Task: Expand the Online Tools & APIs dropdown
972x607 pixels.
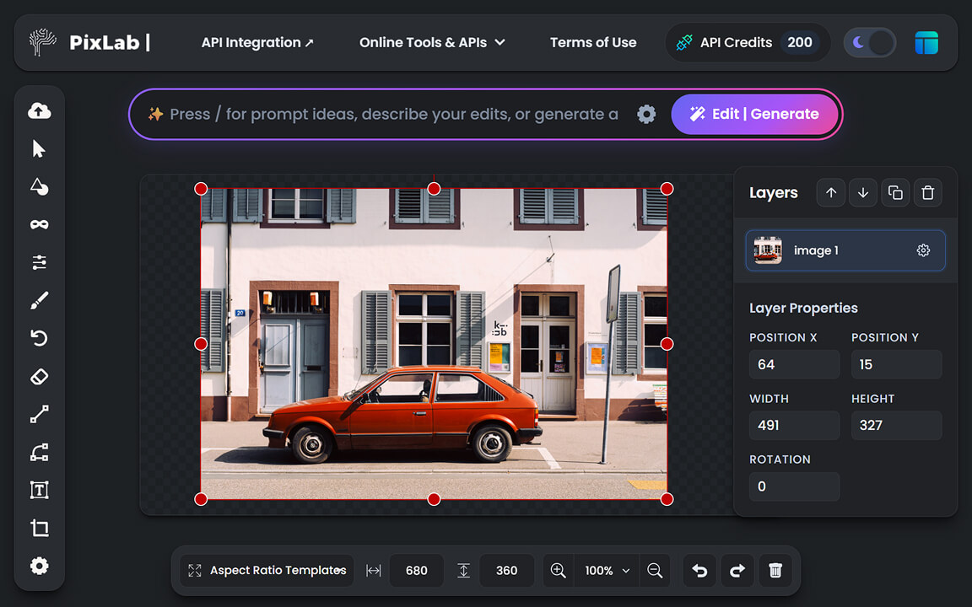Action: 432,42
